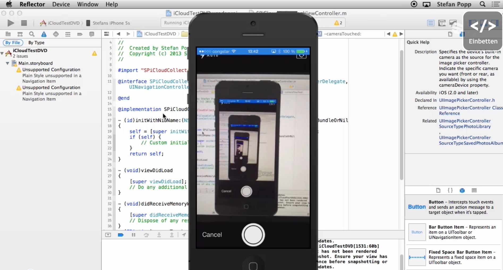Show Object library cube icon
The height and width of the screenshot is (270, 503).
click(x=462, y=190)
